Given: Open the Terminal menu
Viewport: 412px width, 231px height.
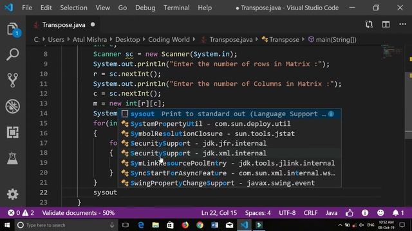Looking at the screenshot, I should click(176, 8).
